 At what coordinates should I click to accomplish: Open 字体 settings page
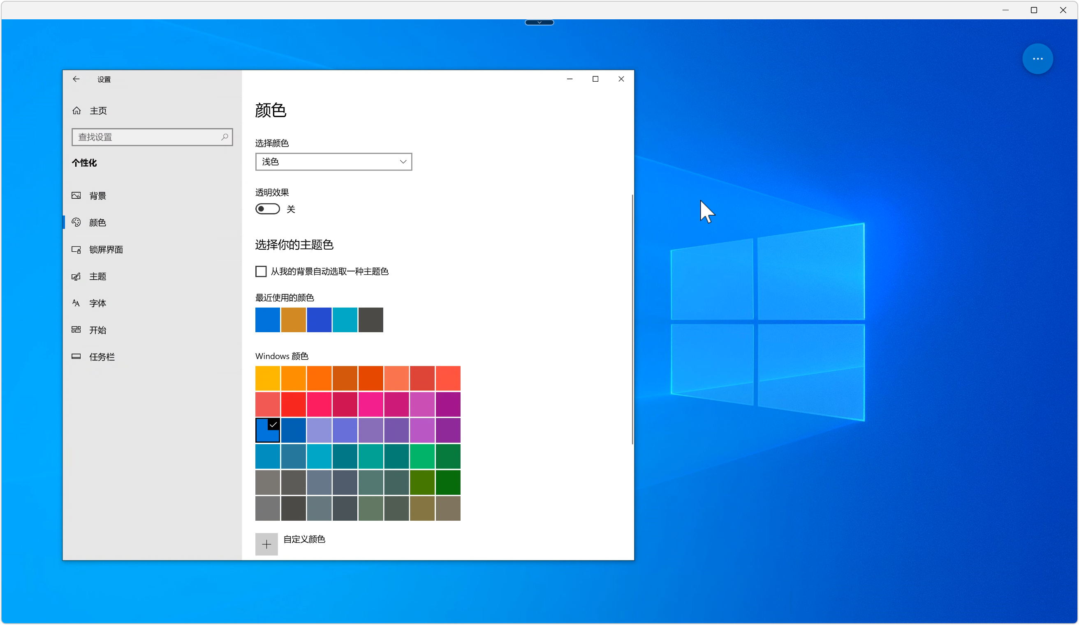pos(152,303)
